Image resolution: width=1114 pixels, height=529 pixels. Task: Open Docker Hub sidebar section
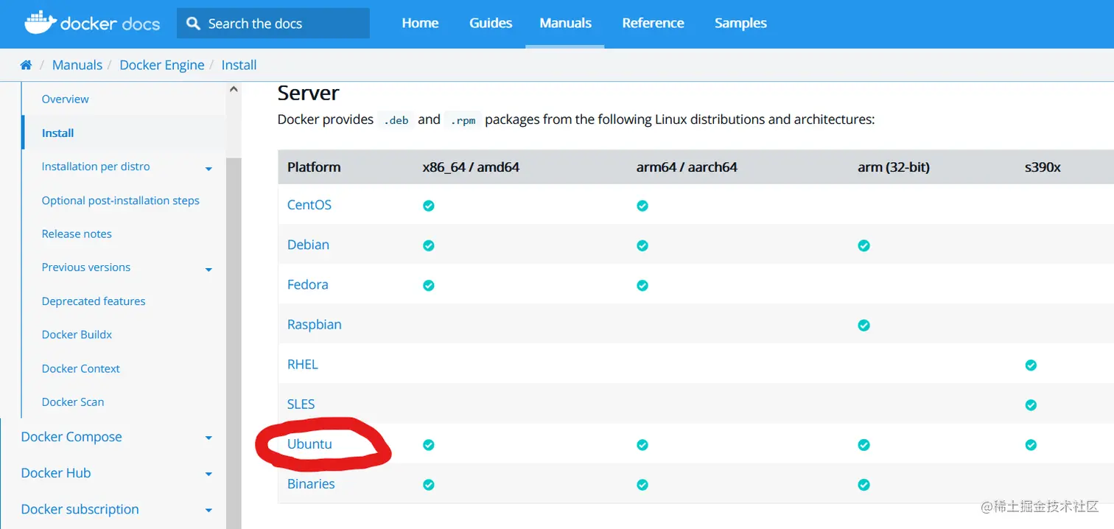pyautogui.click(x=56, y=473)
